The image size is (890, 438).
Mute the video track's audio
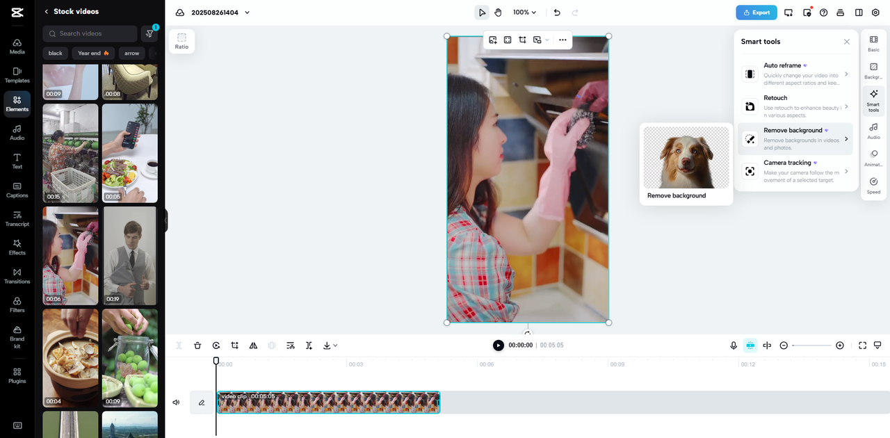(176, 402)
